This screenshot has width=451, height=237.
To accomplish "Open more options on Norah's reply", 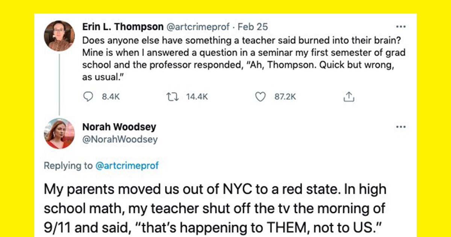I will tap(401, 127).
